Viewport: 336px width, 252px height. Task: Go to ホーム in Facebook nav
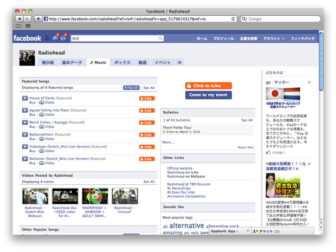click(202, 38)
